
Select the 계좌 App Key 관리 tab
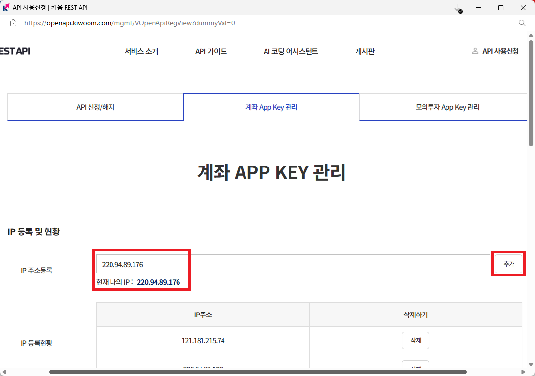pos(271,107)
